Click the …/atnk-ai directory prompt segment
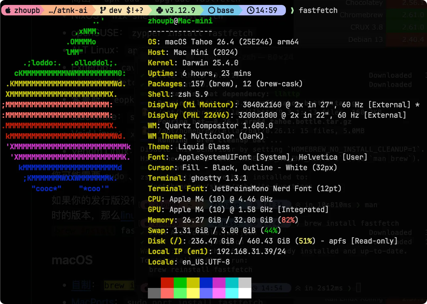This screenshot has height=304, width=427. point(68,10)
